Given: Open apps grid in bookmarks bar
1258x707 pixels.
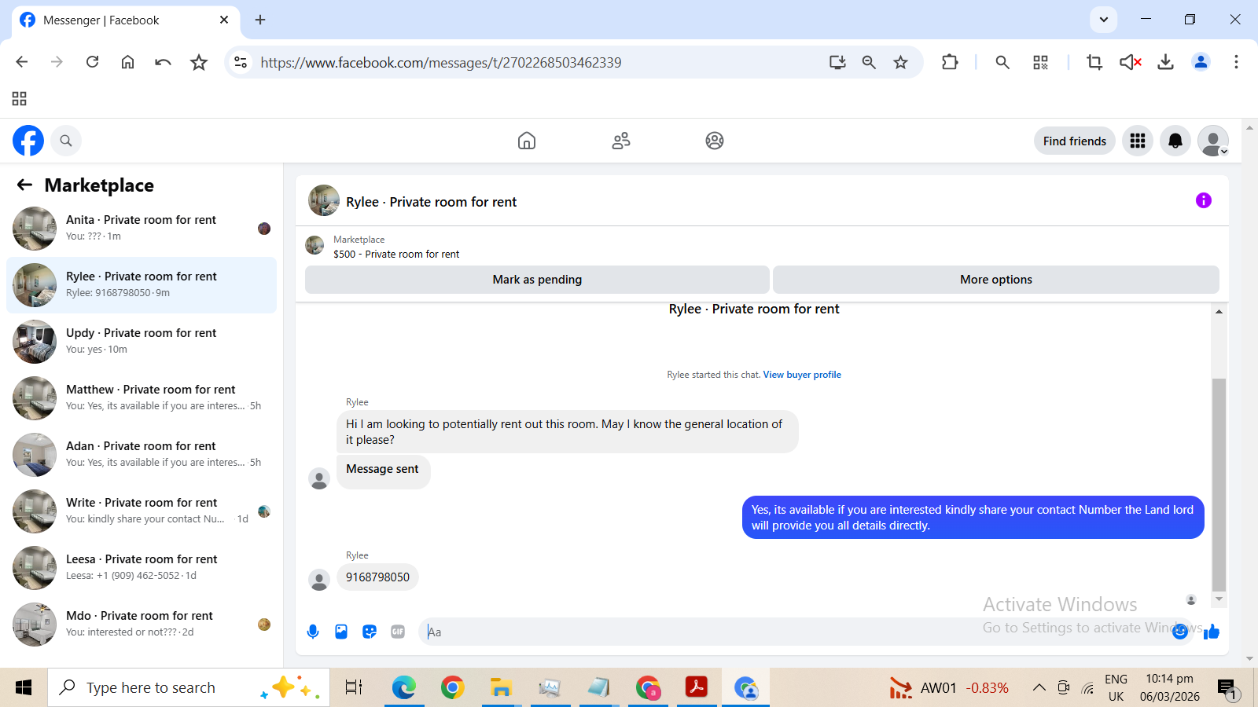Looking at the screenshot, I should tap(20, 98).
